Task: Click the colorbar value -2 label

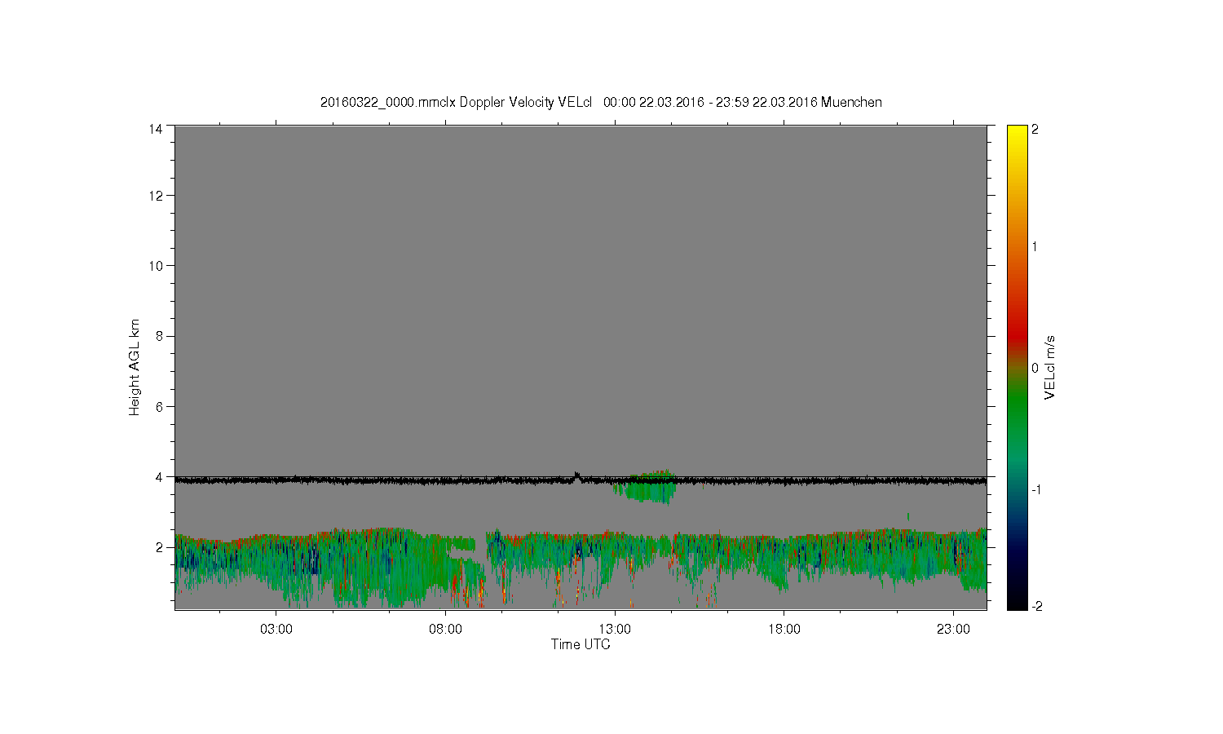Action: point(1036,606)
